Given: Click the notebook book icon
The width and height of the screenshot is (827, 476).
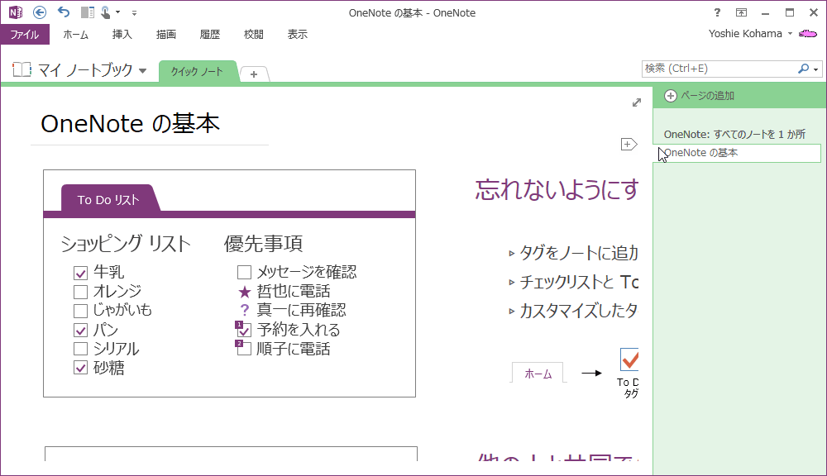Looking at the screenshot, I should 22,69.
